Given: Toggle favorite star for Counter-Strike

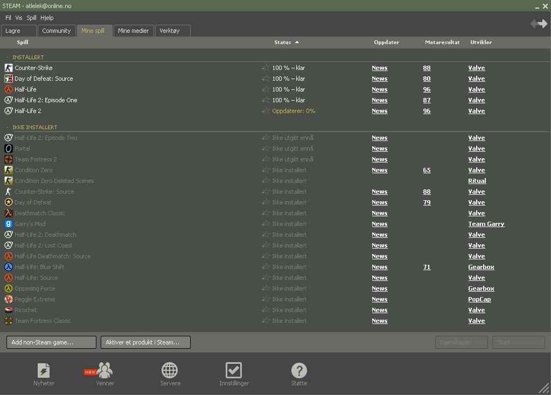Looking at the screenshot, I should coord(266,68).
